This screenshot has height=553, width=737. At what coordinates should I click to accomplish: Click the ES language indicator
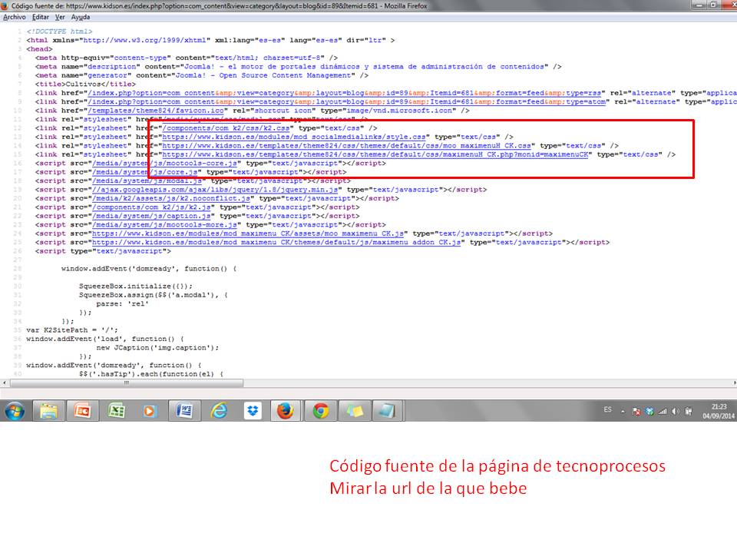tap(608, 409)
